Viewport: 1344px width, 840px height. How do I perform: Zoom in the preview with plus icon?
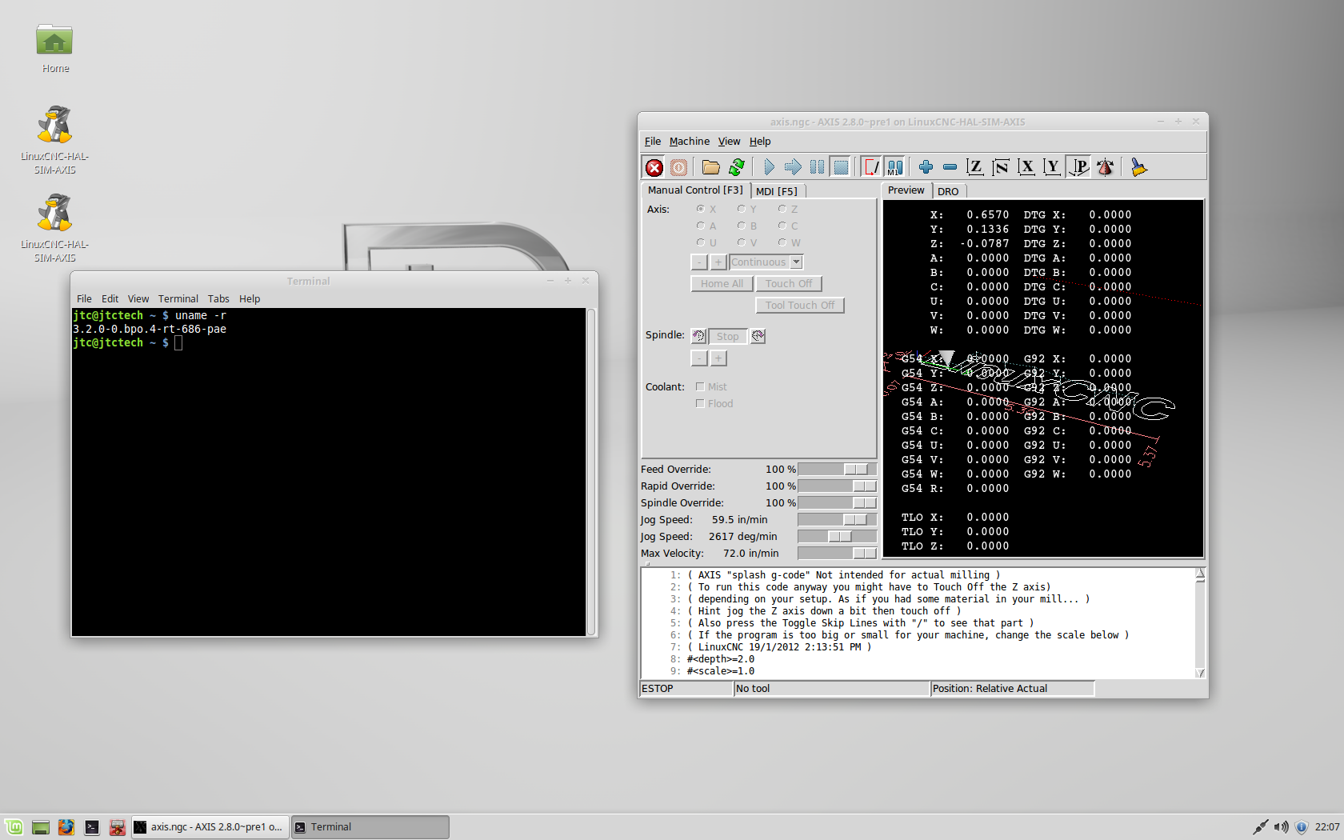pyautogui.click(x=926, y=167)
